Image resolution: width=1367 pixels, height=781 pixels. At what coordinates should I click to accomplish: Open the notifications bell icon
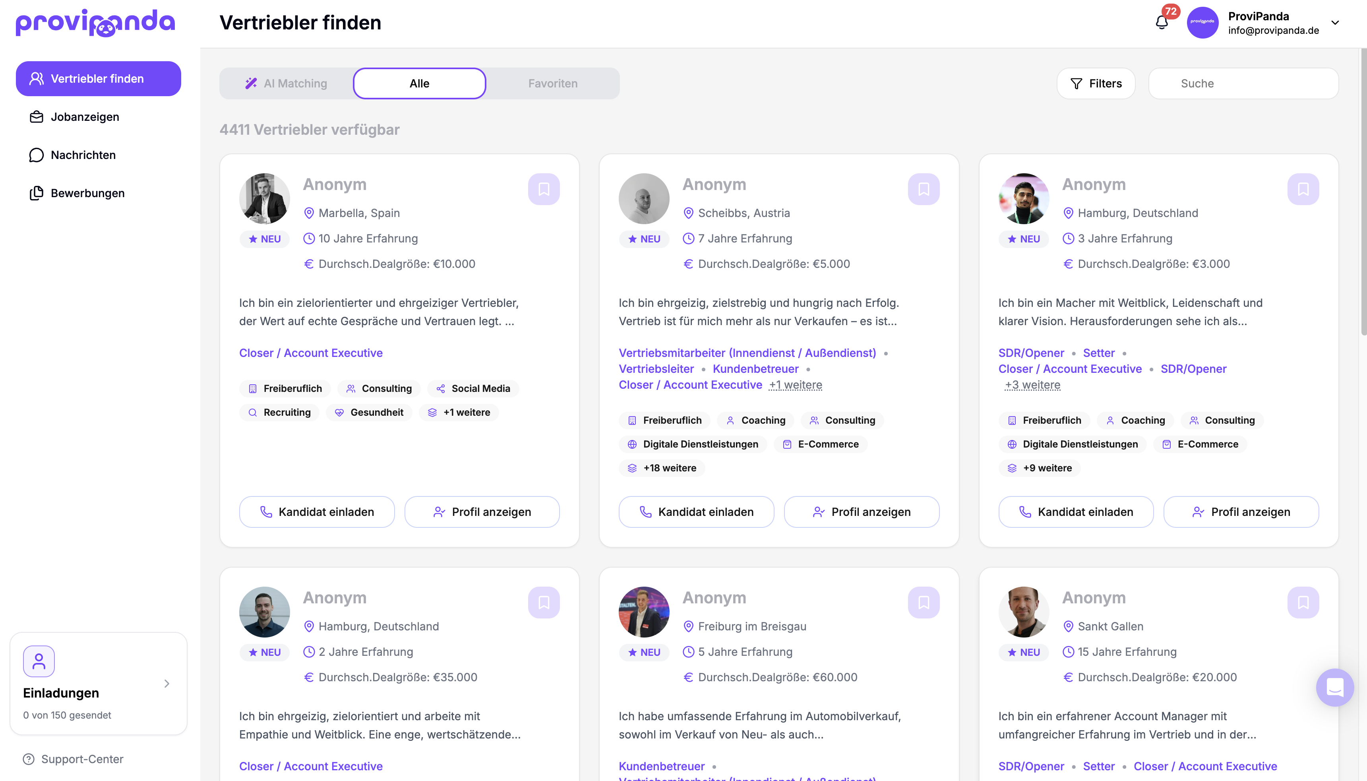point(1162,23)
